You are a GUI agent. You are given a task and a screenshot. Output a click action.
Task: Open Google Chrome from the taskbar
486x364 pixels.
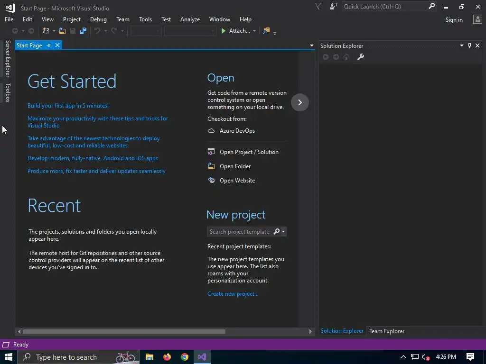point(185,357)
